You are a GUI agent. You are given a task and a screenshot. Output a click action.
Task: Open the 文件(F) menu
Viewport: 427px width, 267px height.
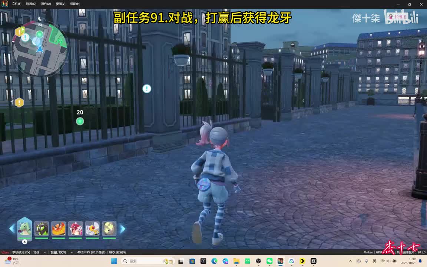[16, 4]
